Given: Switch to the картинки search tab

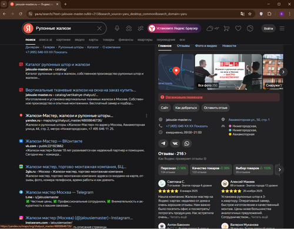Looking at the screenshot, I should 64,40.
